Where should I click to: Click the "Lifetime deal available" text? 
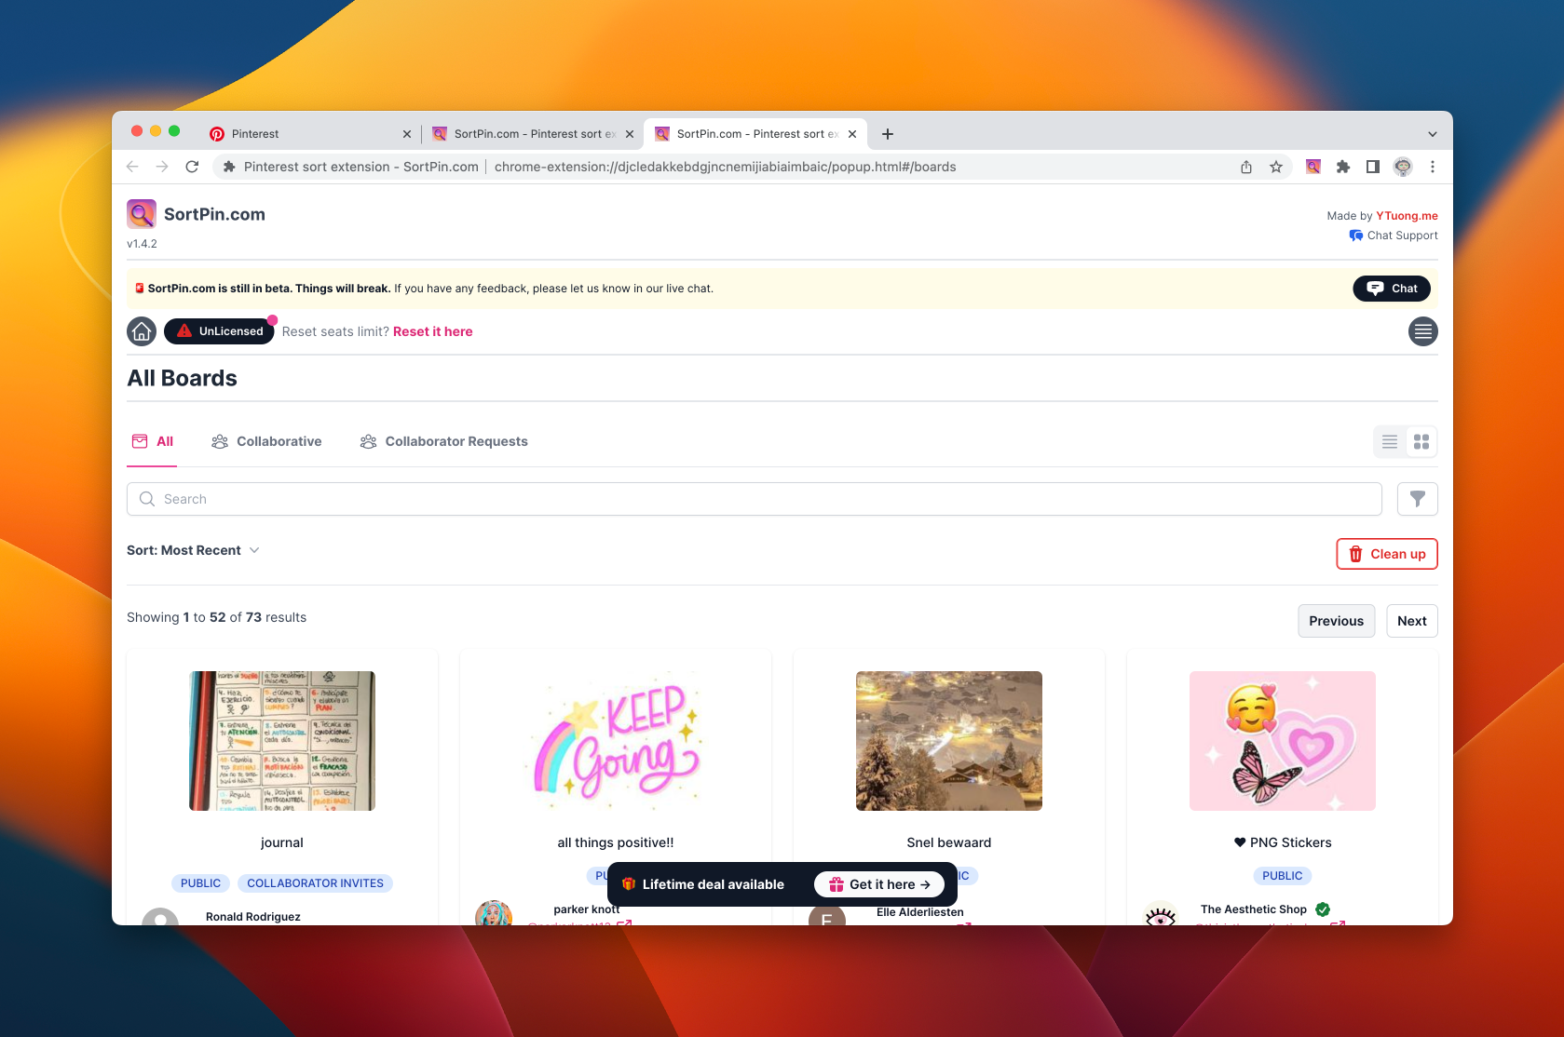tap(714, 884)
